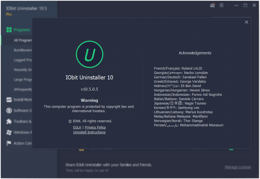Click Malay/Bahasa Malaysia: Markflynn entry

pyautogui.click(x=181, y=117)
